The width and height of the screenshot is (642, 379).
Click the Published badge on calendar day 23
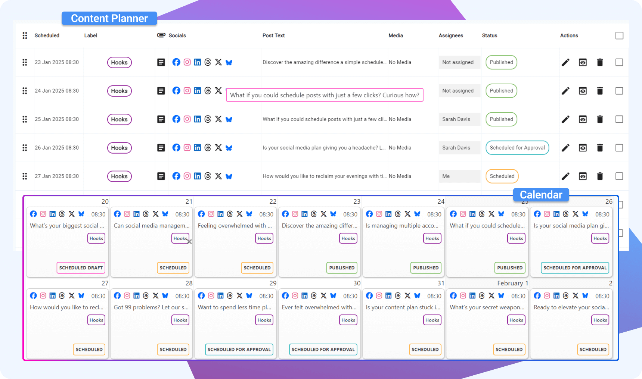click(342, 268)
